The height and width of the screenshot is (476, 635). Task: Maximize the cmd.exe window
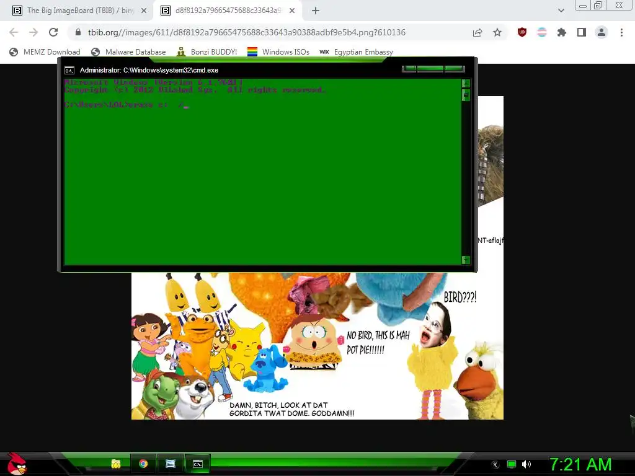430,68
